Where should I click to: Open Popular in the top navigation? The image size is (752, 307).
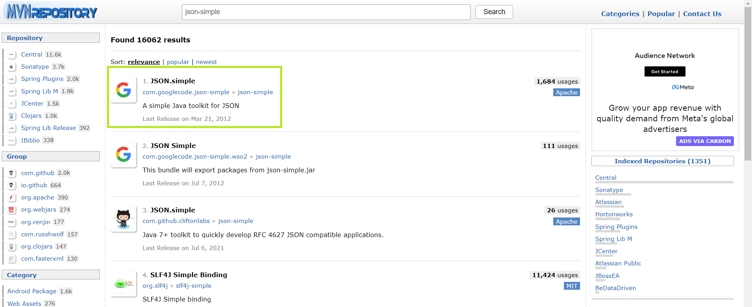[x=661, y=14]
